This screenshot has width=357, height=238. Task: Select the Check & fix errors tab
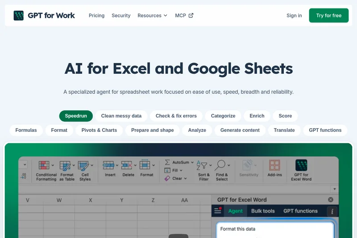(176, 116)
